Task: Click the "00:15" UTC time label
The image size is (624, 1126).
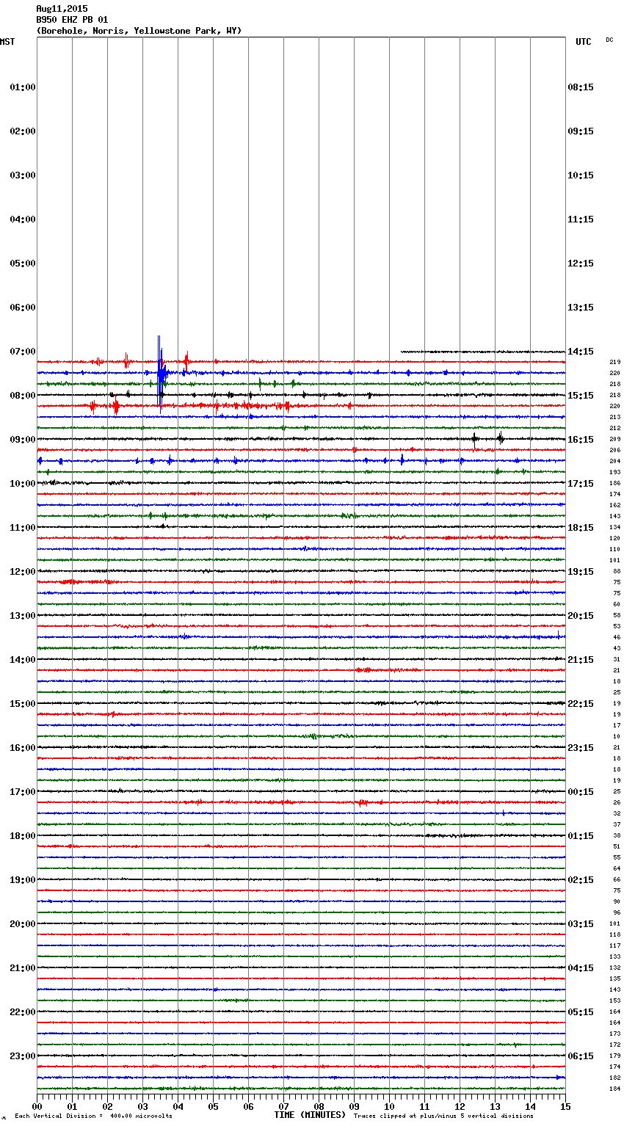Action: coord(581,792)
